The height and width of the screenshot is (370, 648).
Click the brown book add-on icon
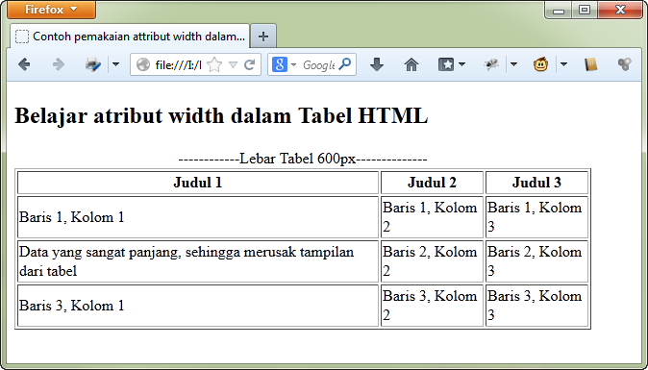coord(591,64)
